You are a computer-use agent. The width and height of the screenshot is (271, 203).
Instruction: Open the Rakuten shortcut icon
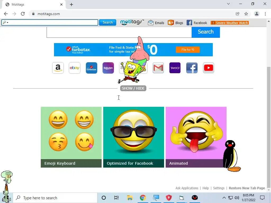[x=108, y=68]
